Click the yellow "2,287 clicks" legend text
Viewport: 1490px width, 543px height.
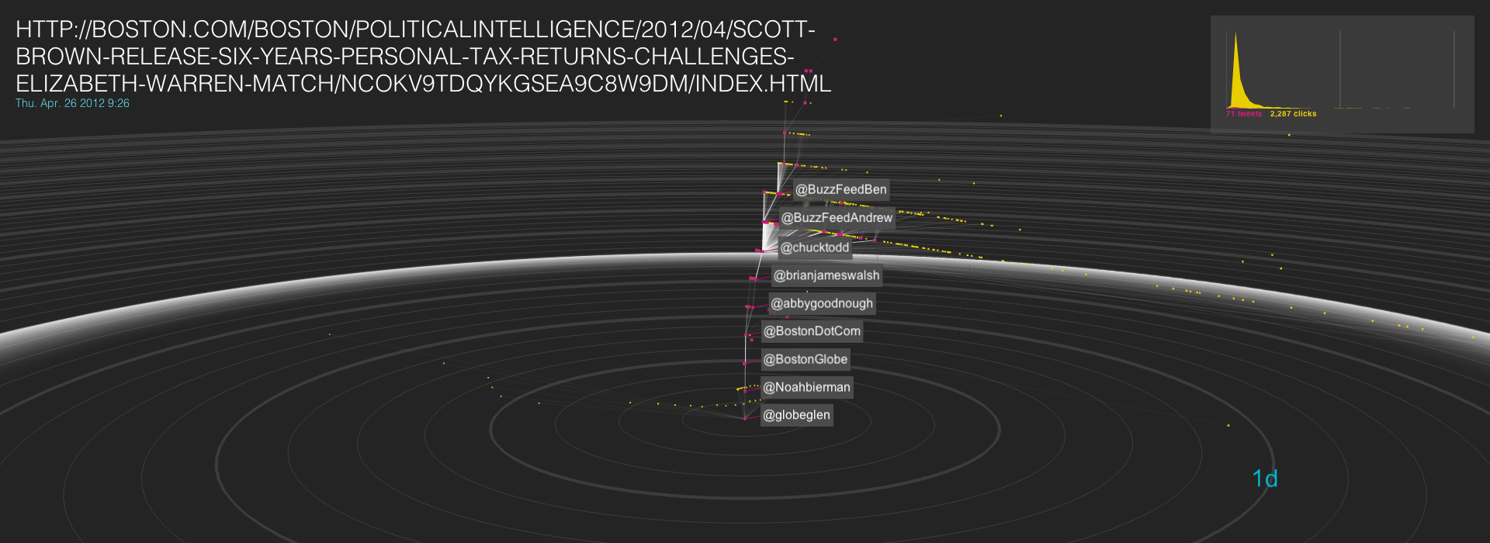1293,114
